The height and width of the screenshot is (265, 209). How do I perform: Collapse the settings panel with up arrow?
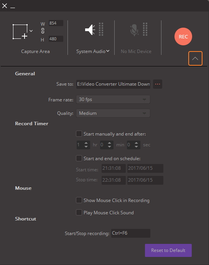195,58
